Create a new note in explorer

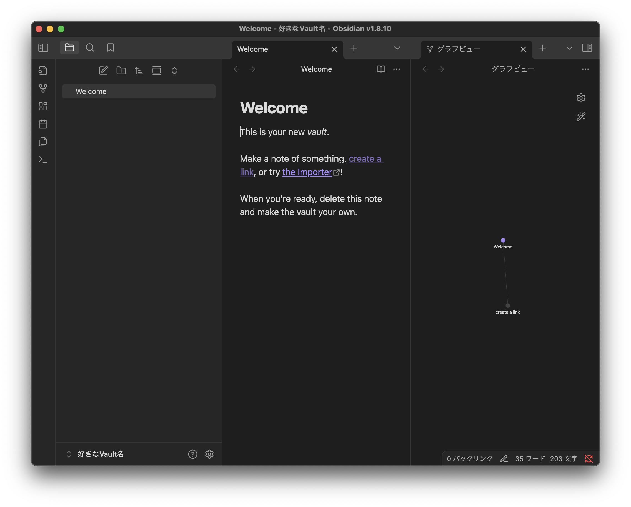click(x=103, y=71)
